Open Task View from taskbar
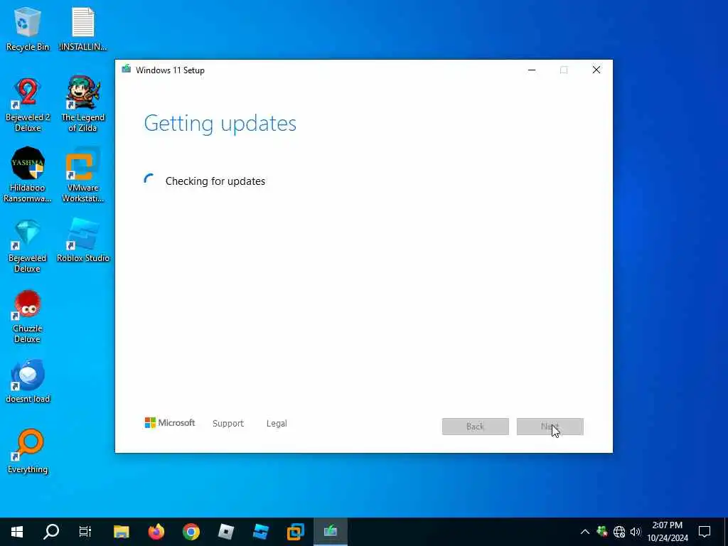728x546 pixels. (85, 532)
